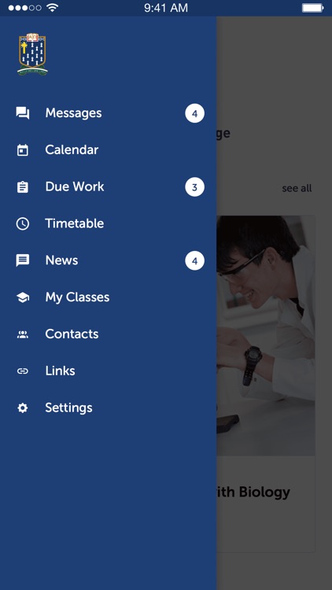Tap the Due Work count badge
Screen dimensions: 332x590
(x=194, y=187)
